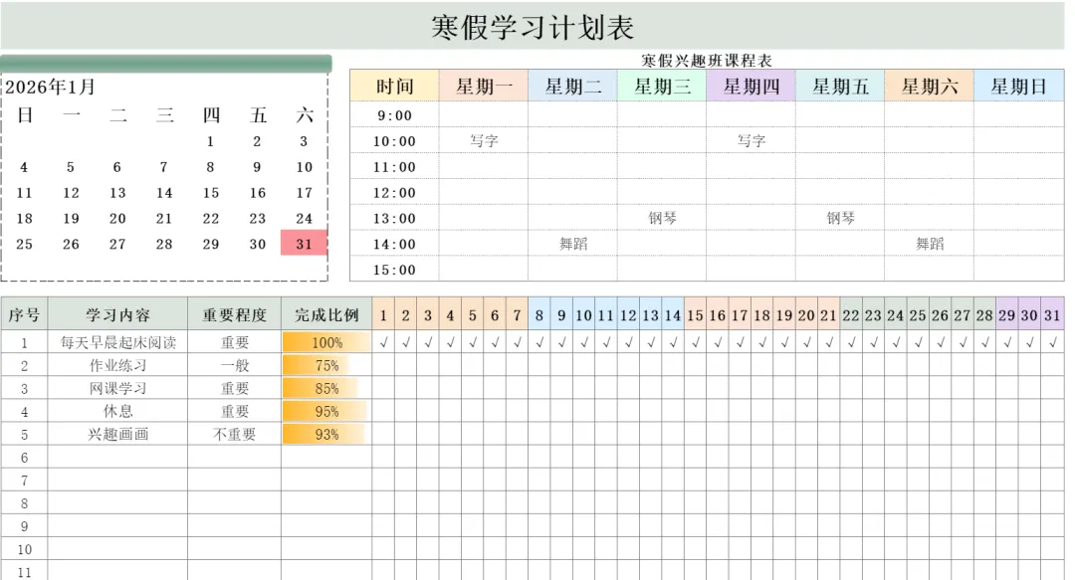Viewport: 1075px width, 580px height.
Task: Click the 100% completion progress bar
Action: coord(327,342)
